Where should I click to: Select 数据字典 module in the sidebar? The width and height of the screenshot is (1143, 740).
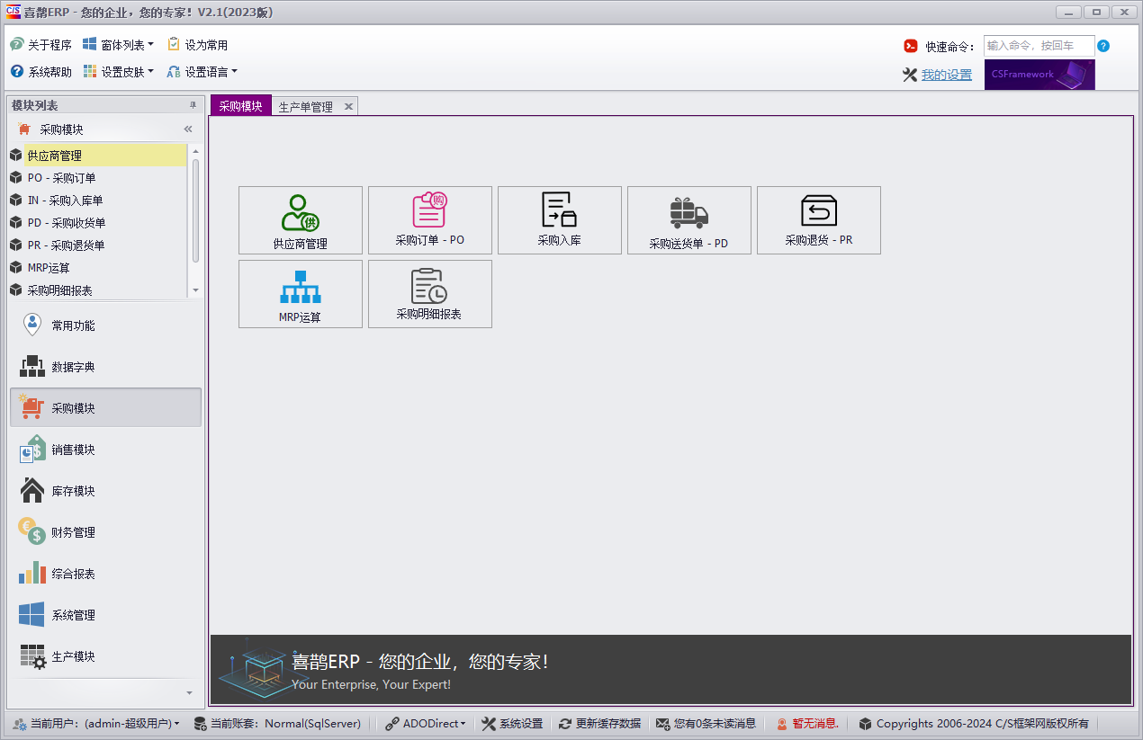tap(105, 367)
